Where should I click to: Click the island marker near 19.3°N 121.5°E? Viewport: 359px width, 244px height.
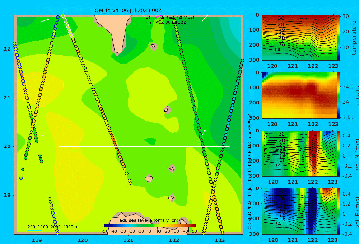[x=149, y=178]
